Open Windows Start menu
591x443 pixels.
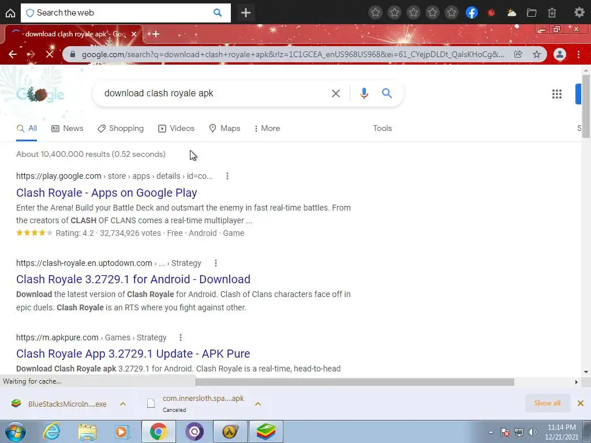[x=15, y=431]
